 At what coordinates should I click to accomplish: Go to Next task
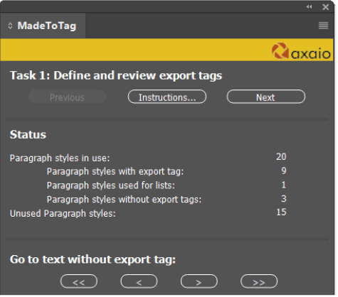[x=266, y=97]
